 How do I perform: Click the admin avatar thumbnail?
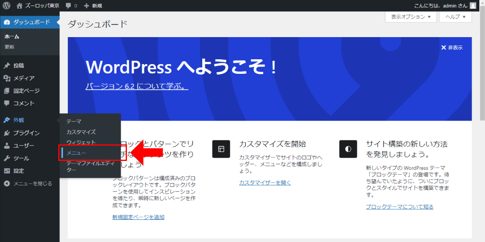click(473, 6)
